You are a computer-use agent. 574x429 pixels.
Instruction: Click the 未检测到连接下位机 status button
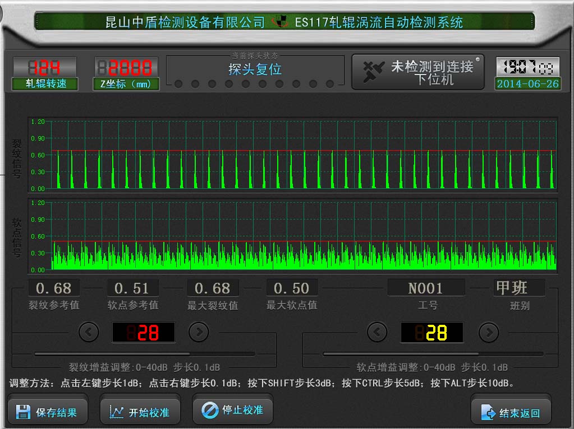pos(418,72)
